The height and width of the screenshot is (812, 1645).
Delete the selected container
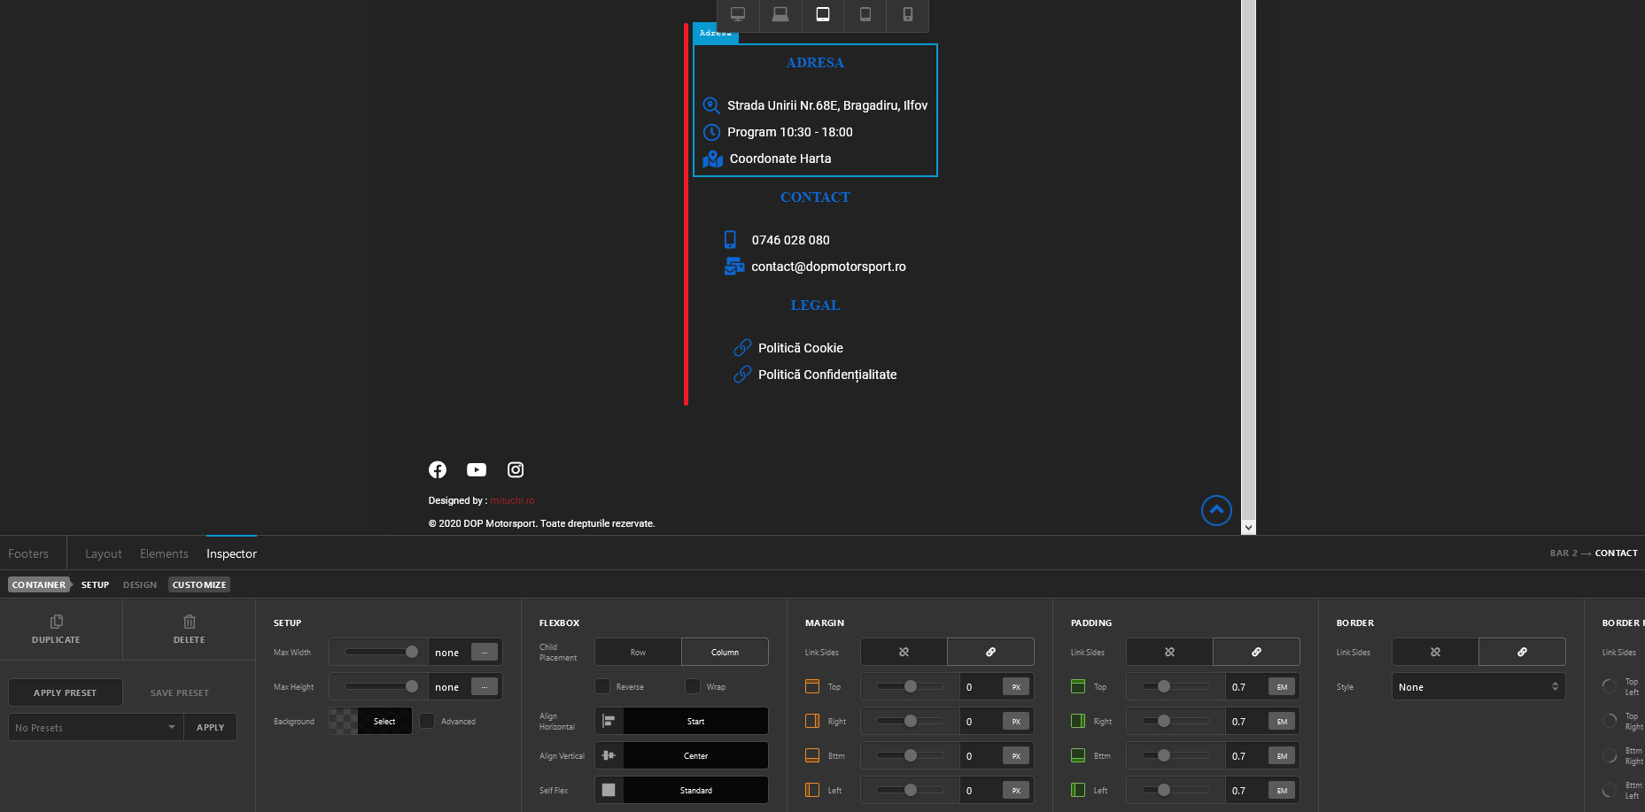[x=189, y=629]
